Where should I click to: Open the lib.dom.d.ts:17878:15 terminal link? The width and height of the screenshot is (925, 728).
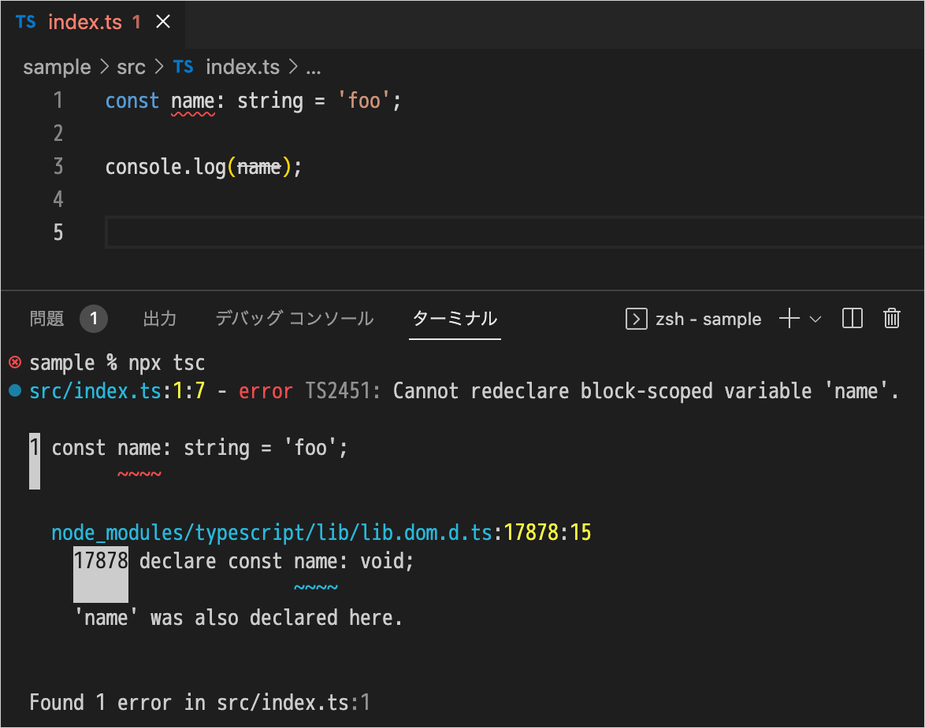click(321, 534)
